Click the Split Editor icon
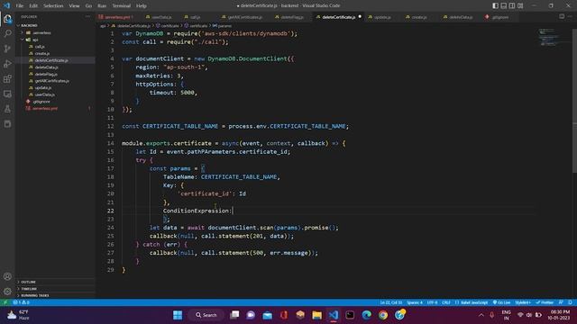 562,16
